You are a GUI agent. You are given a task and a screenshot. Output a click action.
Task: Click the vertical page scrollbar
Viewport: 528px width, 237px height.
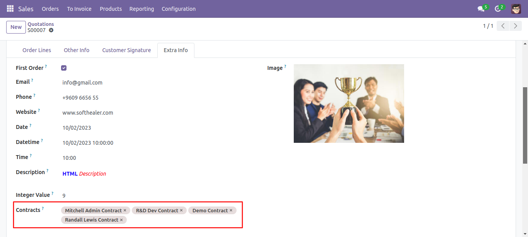pos(525,125)
